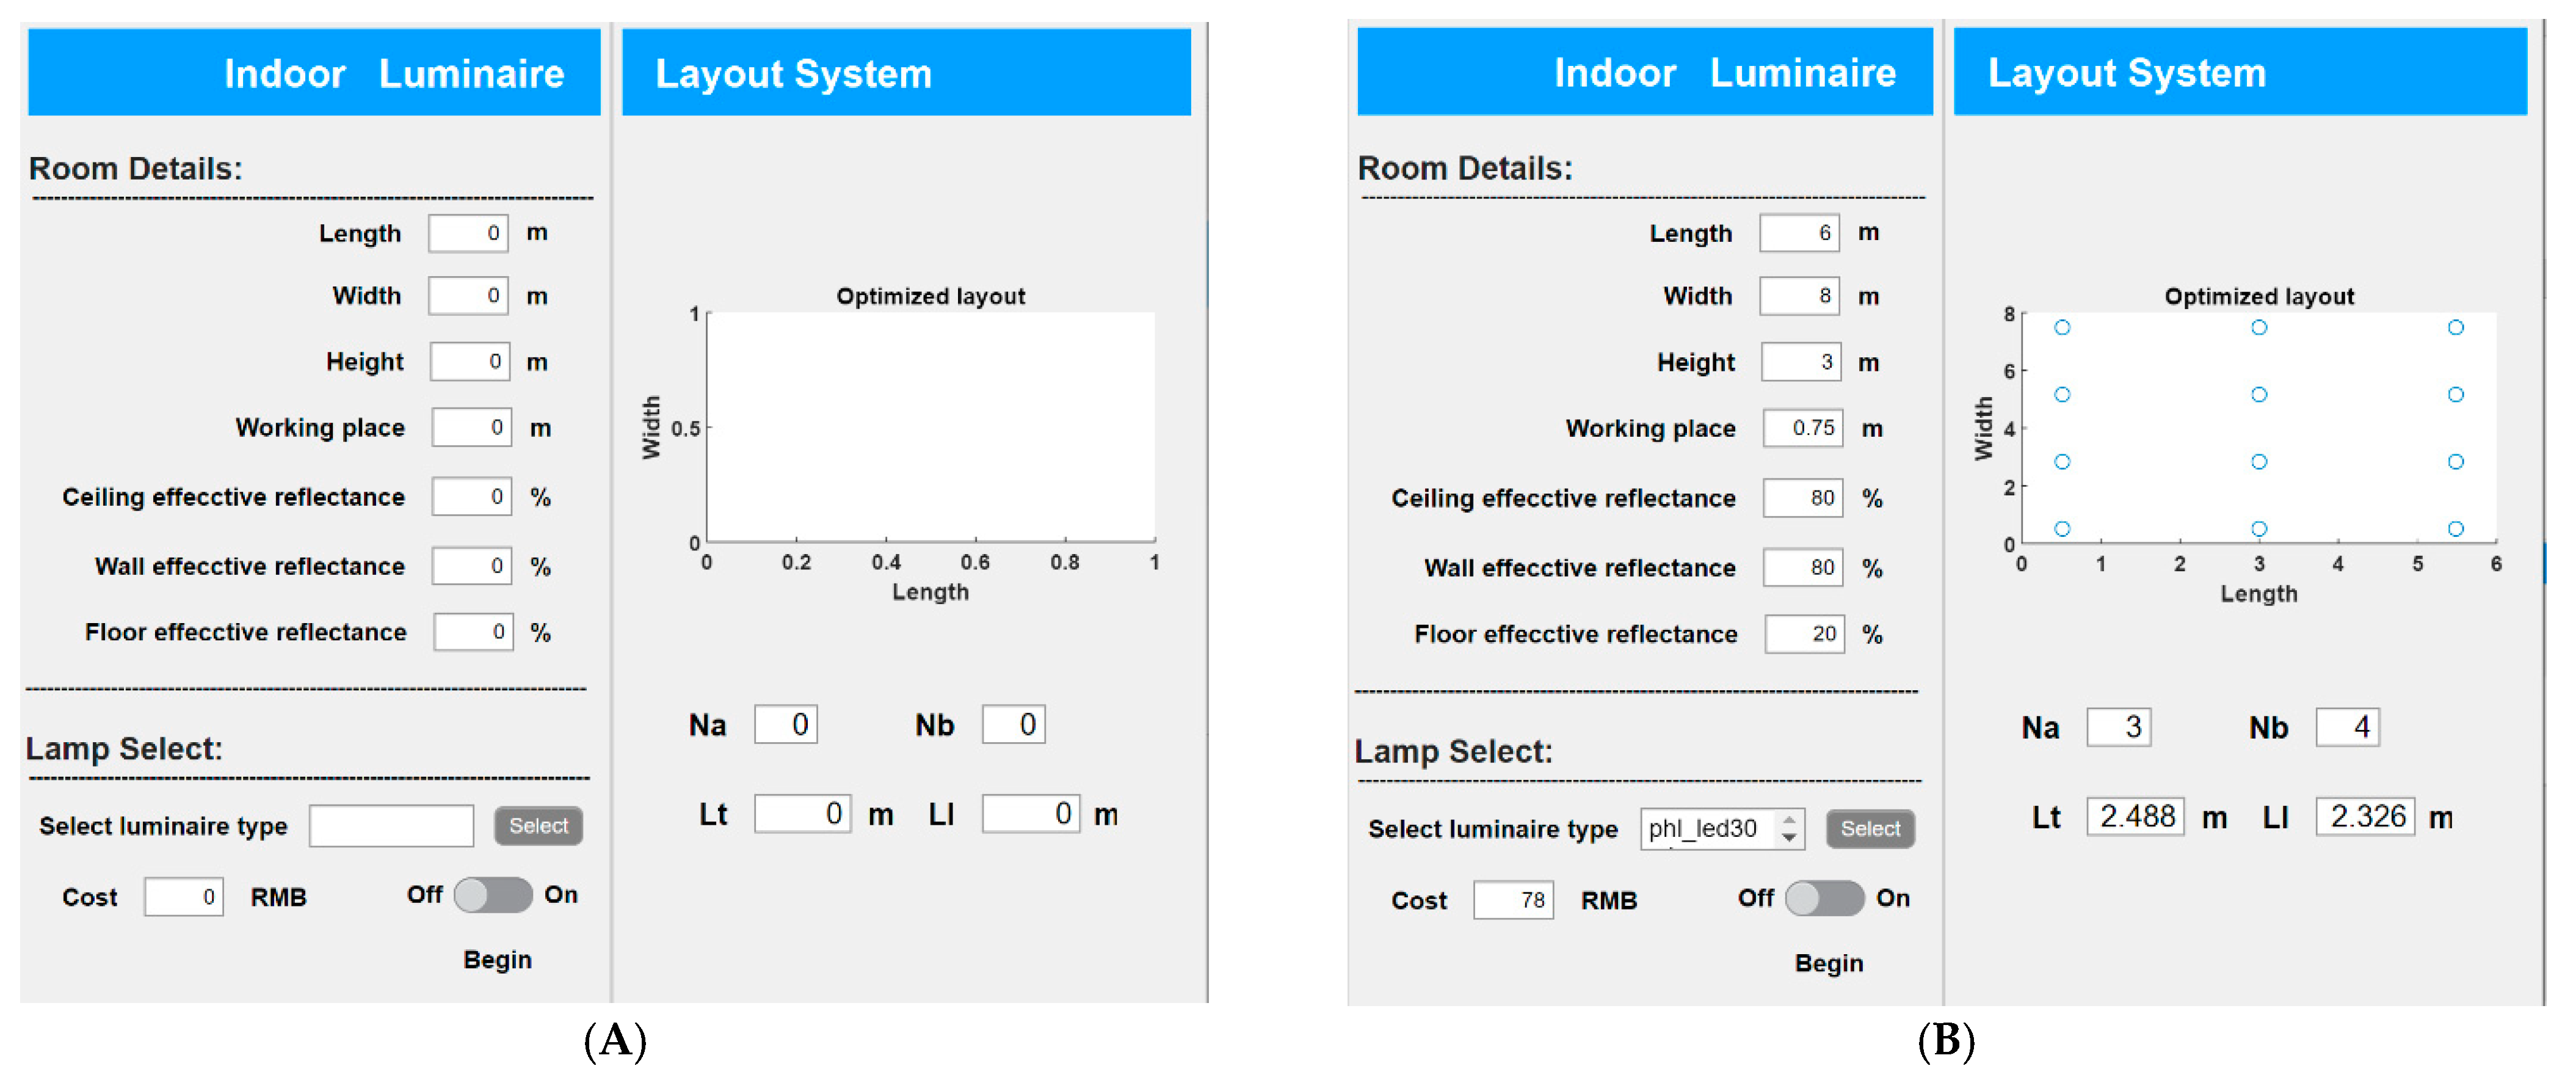Click the luminaire type down spinner arrow
Image resolution: width=2576 pixels, height=1080 pixels.
[x=1789, y=837]
